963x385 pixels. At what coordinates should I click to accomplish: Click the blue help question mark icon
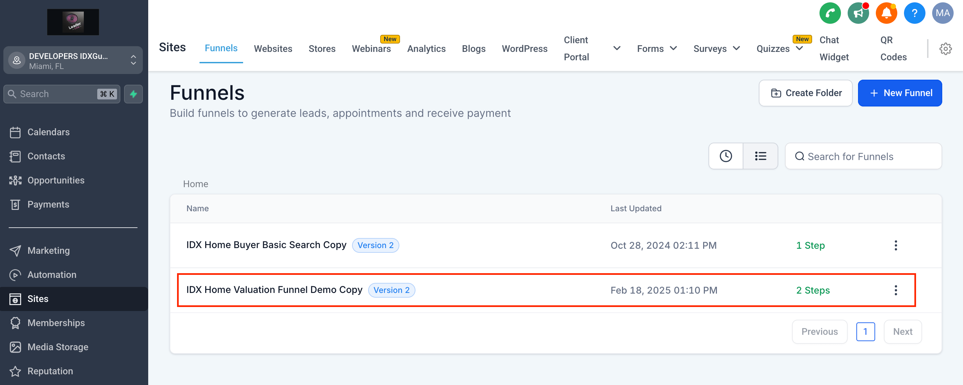pyautogui.click(x=914, y=13)
